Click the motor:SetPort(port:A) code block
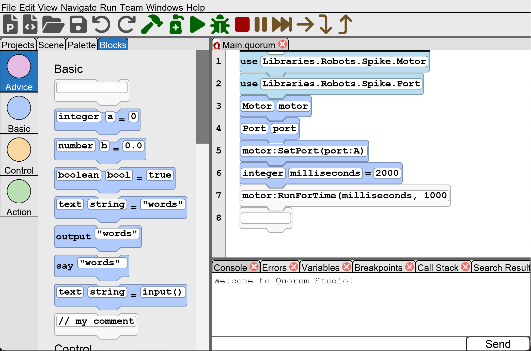This screenshot has height=351, width=531. click(x=304, y=151)
